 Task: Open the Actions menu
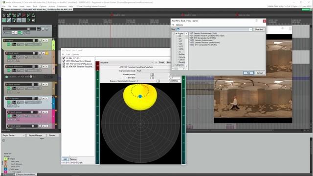pyautogui.click(x=52, y=6)
